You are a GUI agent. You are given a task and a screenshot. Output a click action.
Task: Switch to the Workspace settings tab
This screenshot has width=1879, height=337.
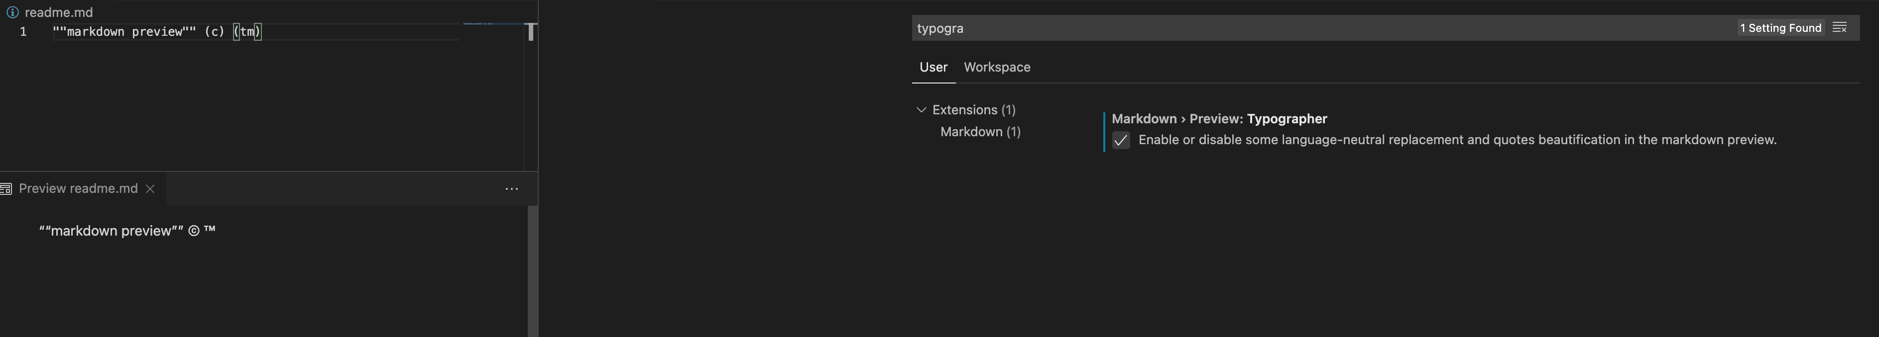[997, 67]
